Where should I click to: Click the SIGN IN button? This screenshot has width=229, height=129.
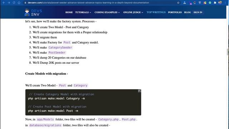coord(198,12)
